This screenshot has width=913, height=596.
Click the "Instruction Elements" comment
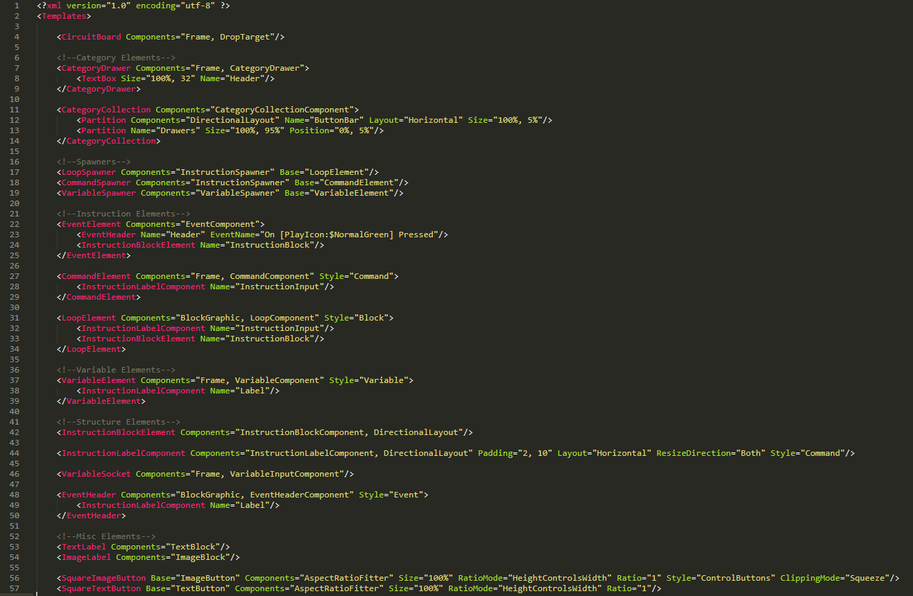coord(123,214)
